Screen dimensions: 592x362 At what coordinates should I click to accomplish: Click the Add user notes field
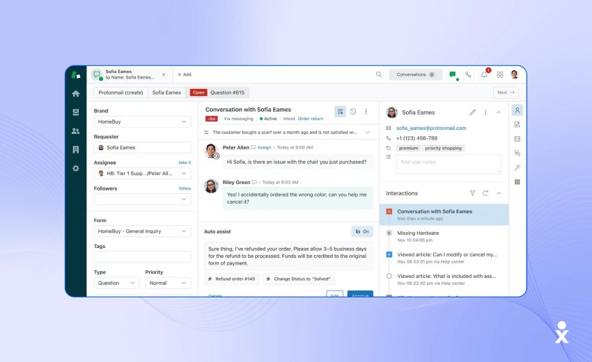449,164
